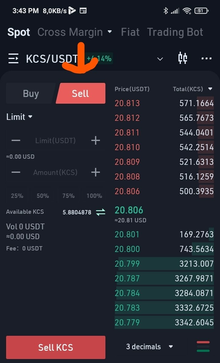Select the Sell side toggle
The image size is (220, 363).
tap(81, 94)
